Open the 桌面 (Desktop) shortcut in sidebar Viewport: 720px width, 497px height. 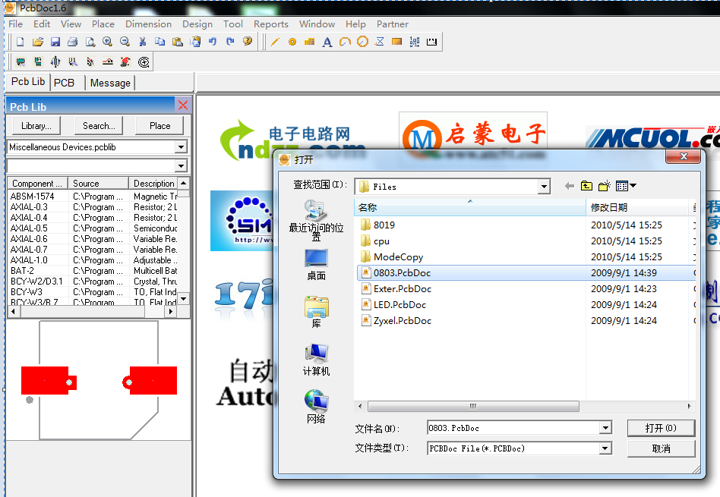click(x=316, y=264)
